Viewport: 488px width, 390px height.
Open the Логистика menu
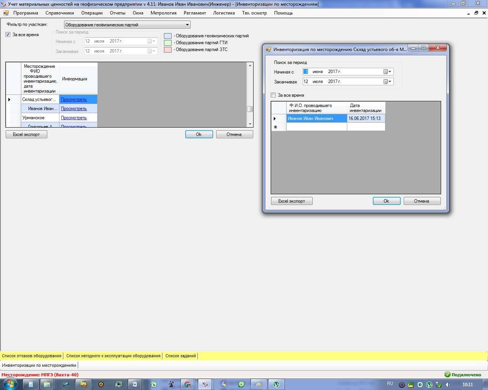(x=224, y=13)
